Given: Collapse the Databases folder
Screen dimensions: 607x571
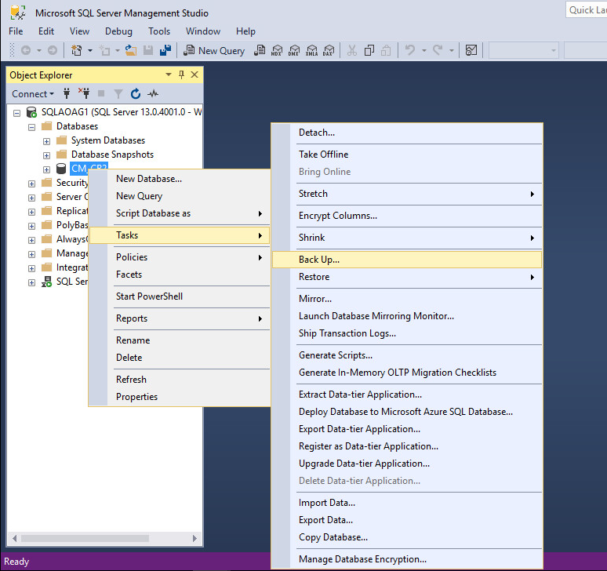Looking at the screenshot, I should 31,127.
